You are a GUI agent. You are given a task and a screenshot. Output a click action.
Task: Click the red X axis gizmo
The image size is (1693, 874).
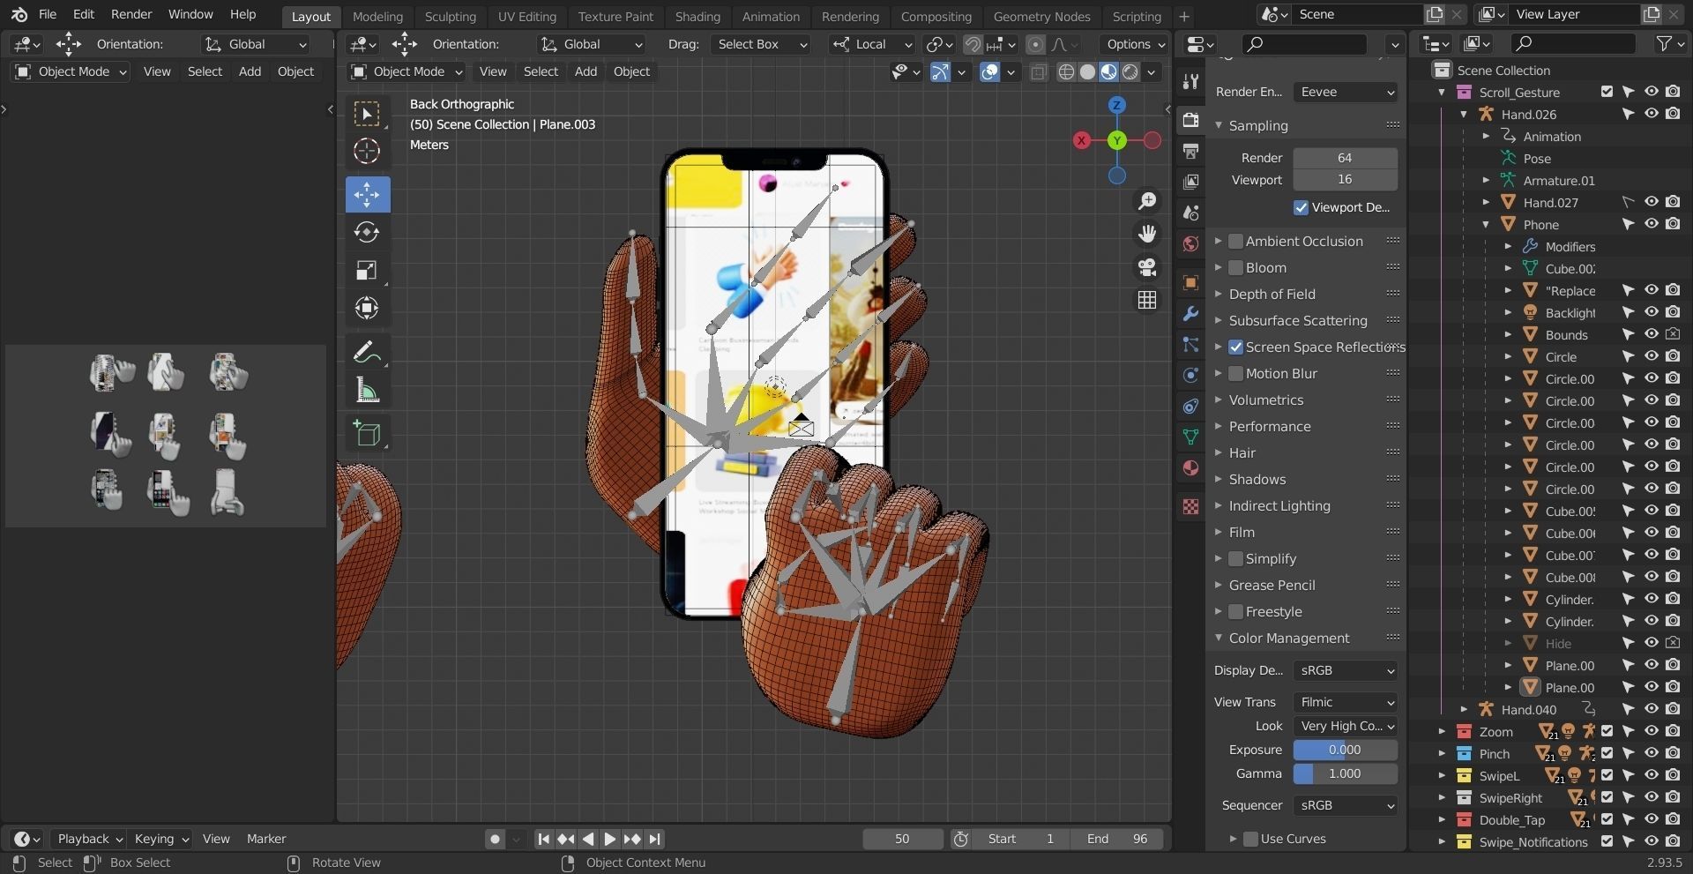(x=1082, y=140)
